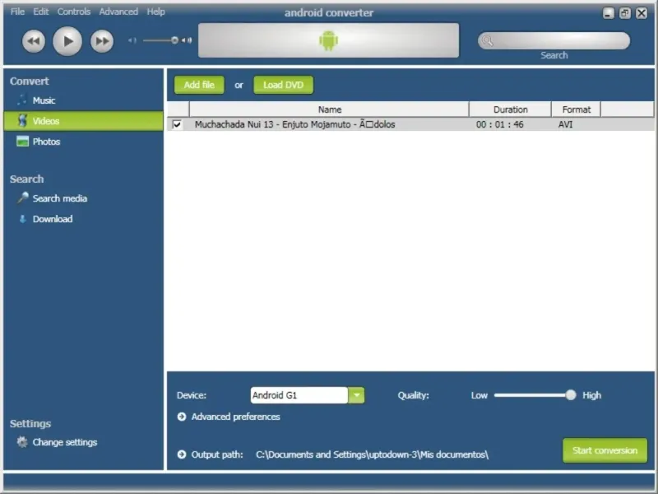The height and width of the screenshot is (494, 658).
Task: Click the fast-forward playback button
Action: (x=102, y=41)
